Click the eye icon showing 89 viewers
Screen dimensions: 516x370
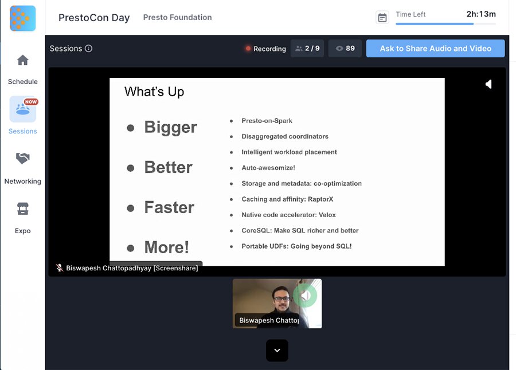point(345,49)
